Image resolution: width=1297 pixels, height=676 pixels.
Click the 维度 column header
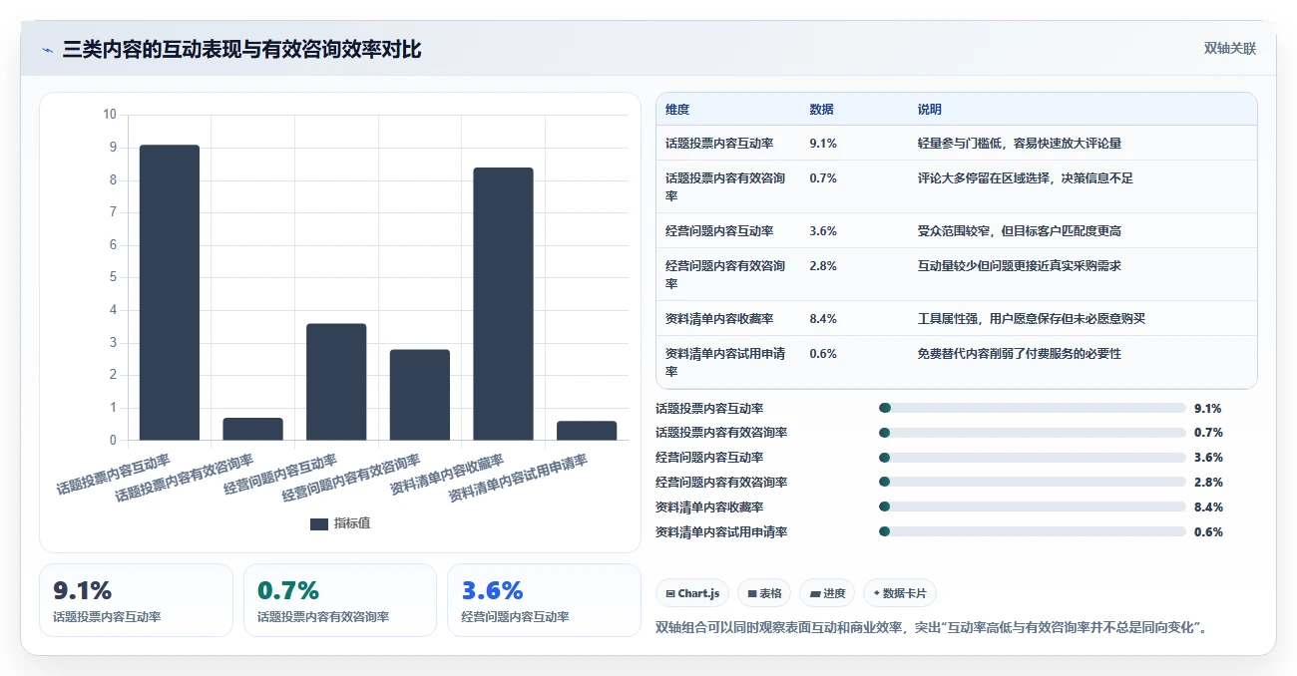[677, 110]
